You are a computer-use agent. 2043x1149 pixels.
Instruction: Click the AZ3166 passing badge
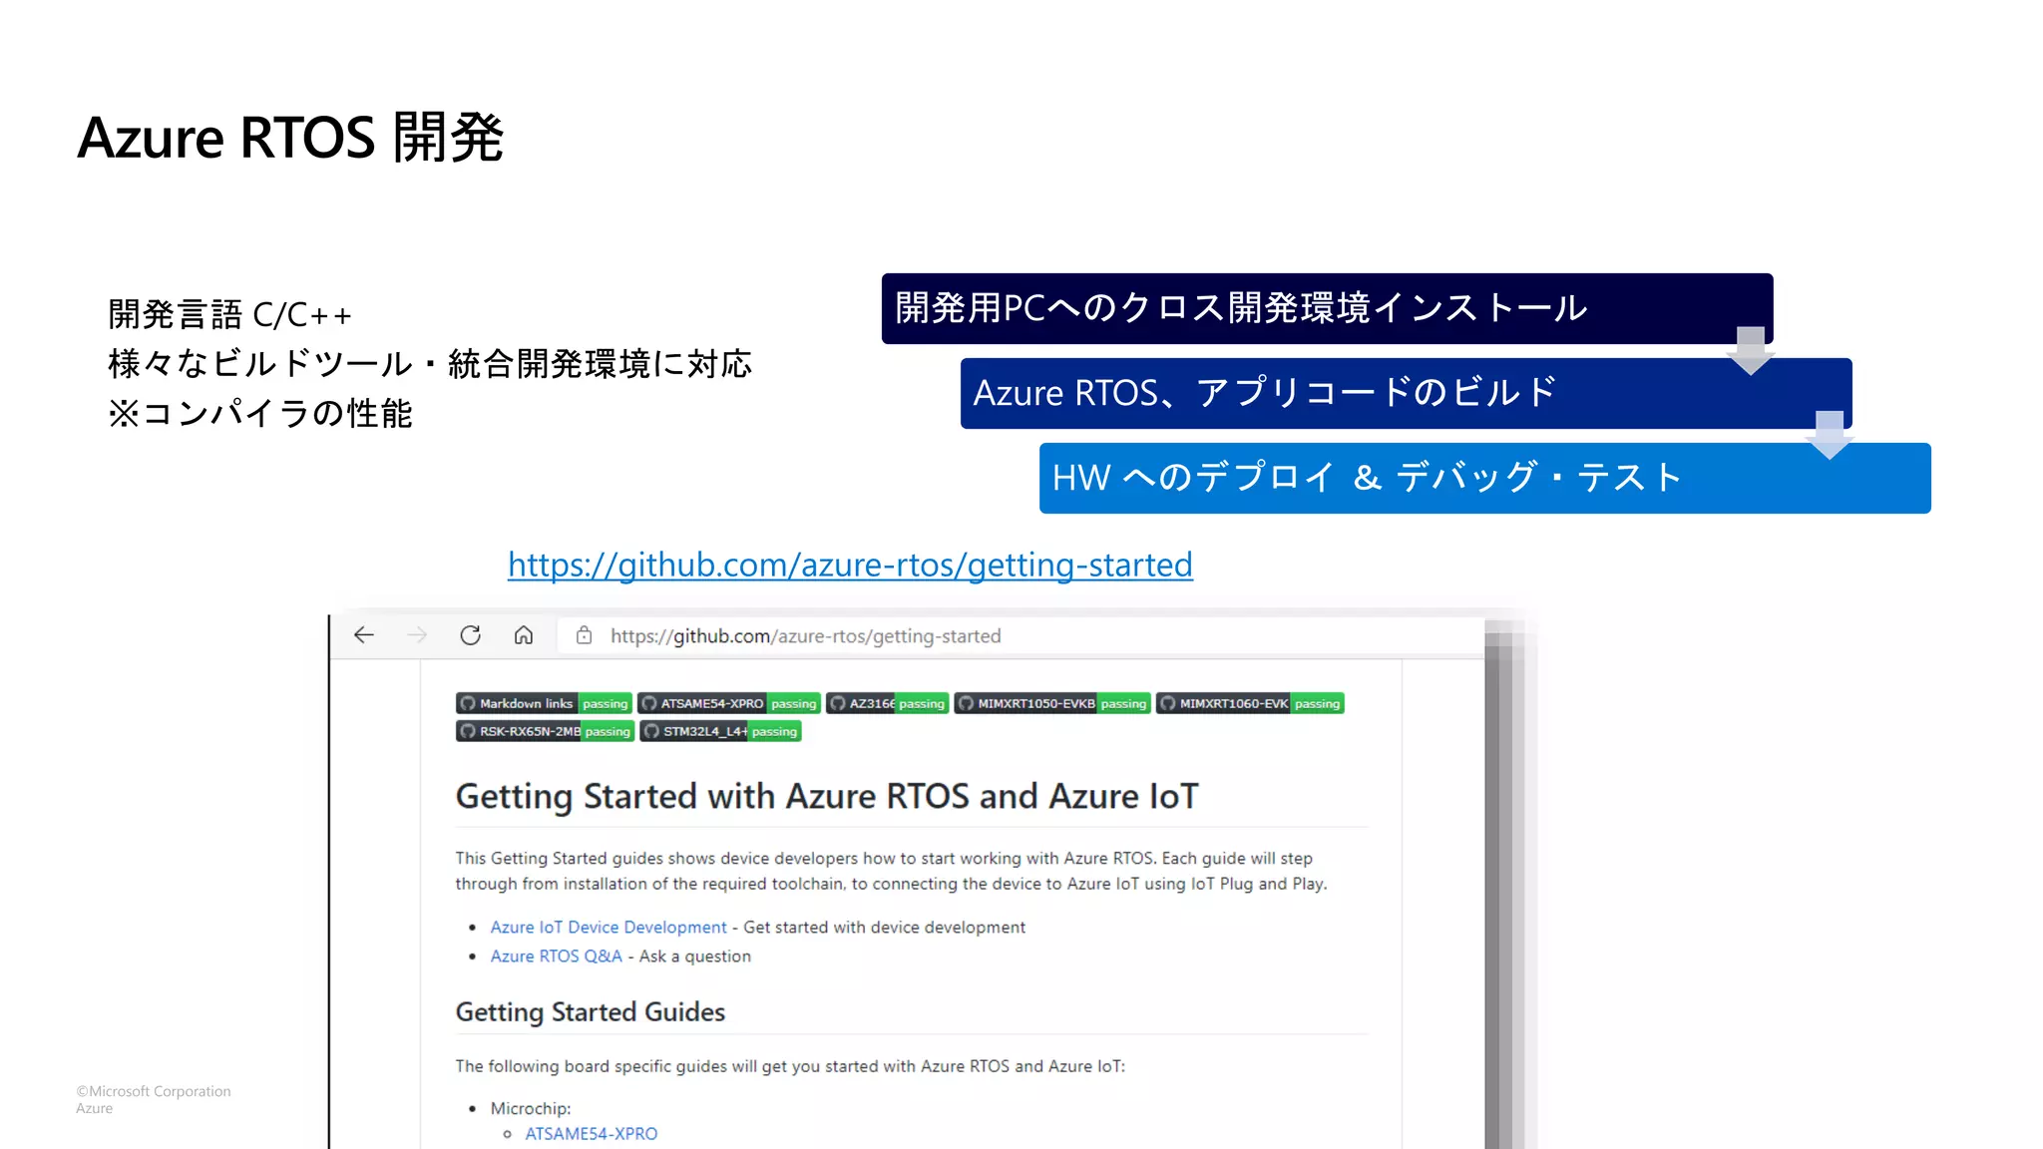[x=887, y=703]
